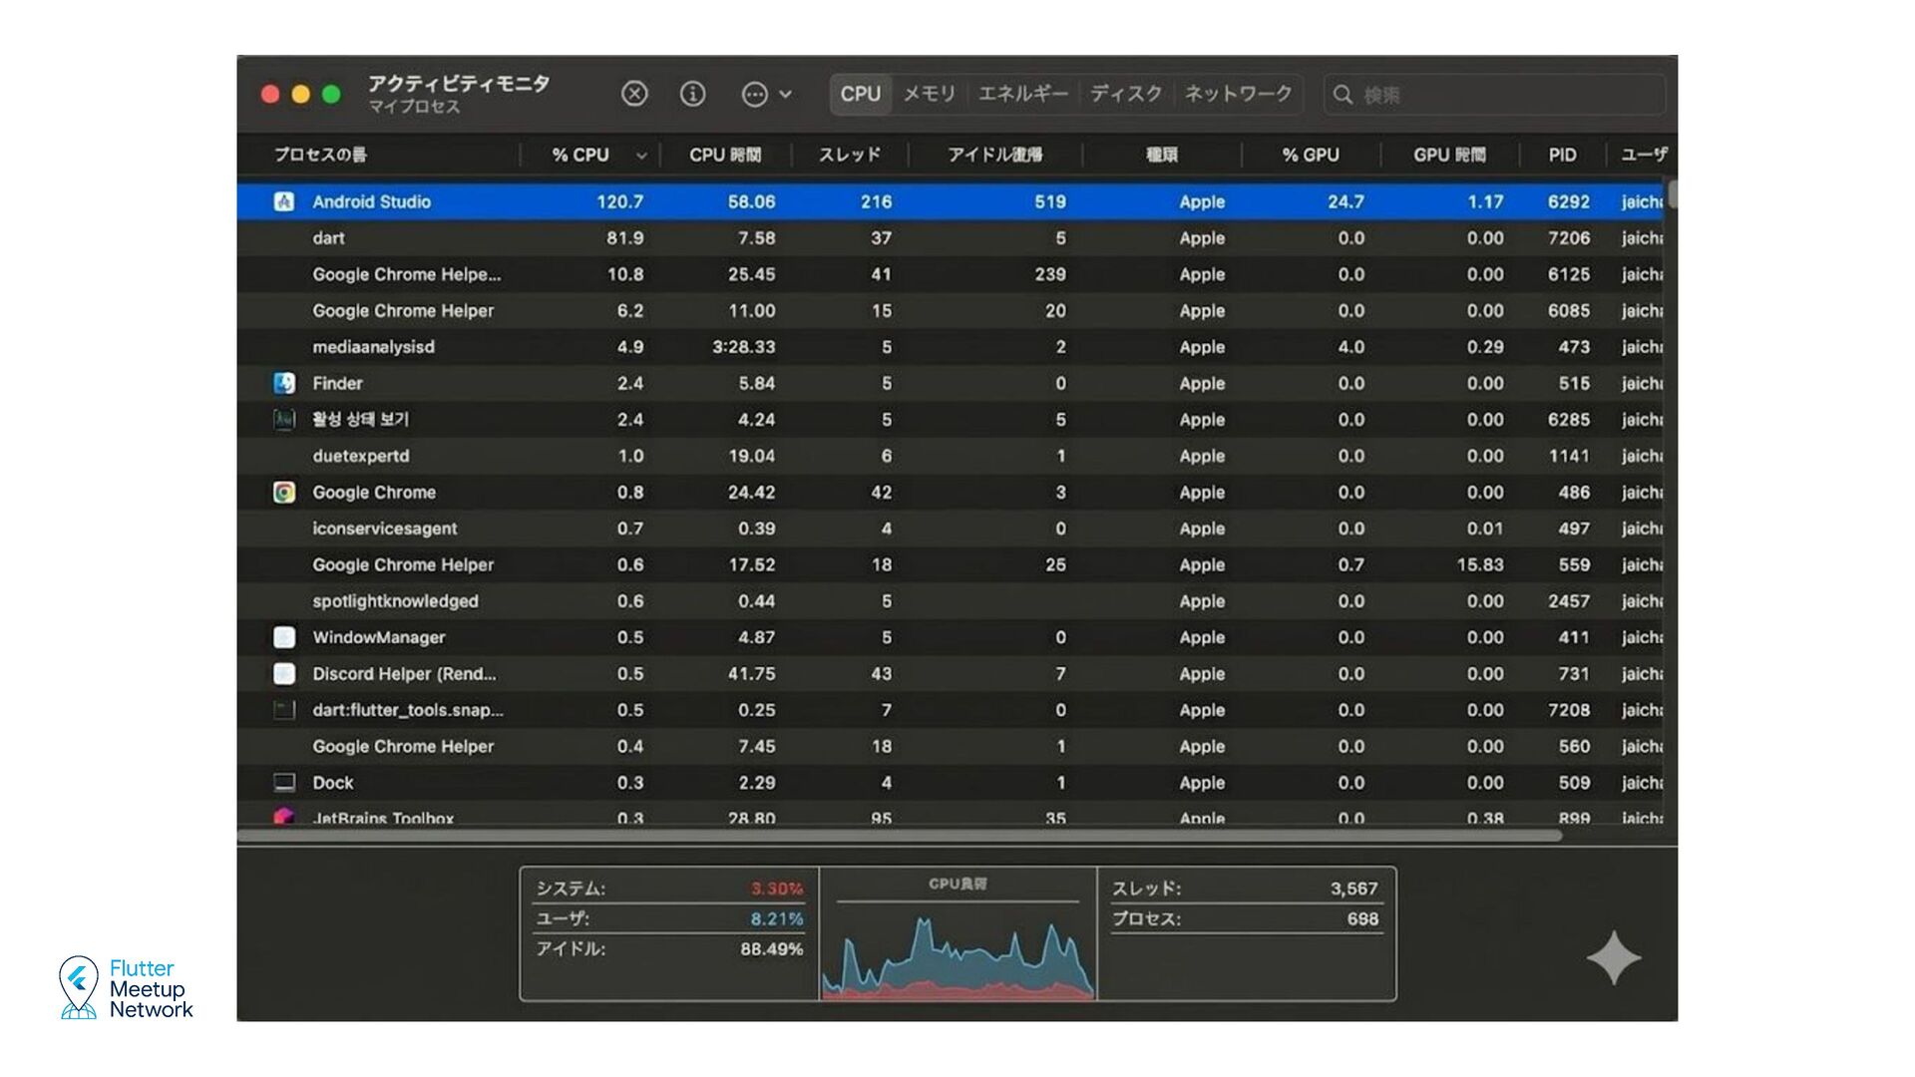Viewport: 1915px width, 1077px height.
Task: Click the ellipsis more-options icon
Action: click(755, 94)
